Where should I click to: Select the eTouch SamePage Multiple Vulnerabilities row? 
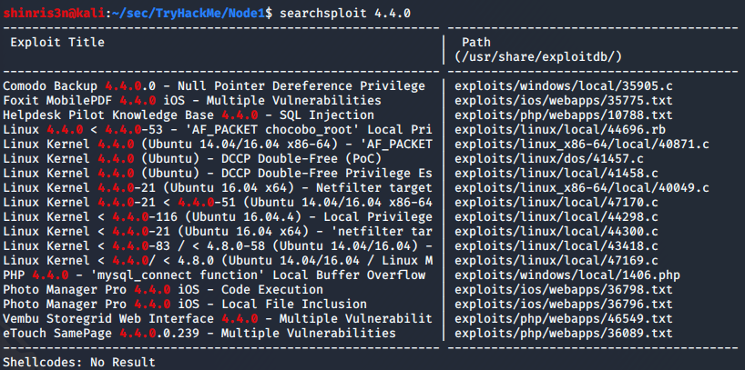pyautogui.click(x=199, y=333)
